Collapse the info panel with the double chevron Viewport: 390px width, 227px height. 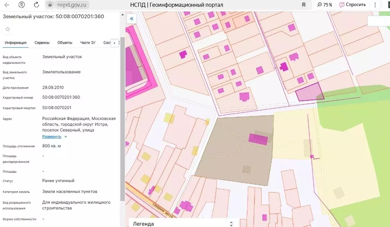(x=131, y=19)
